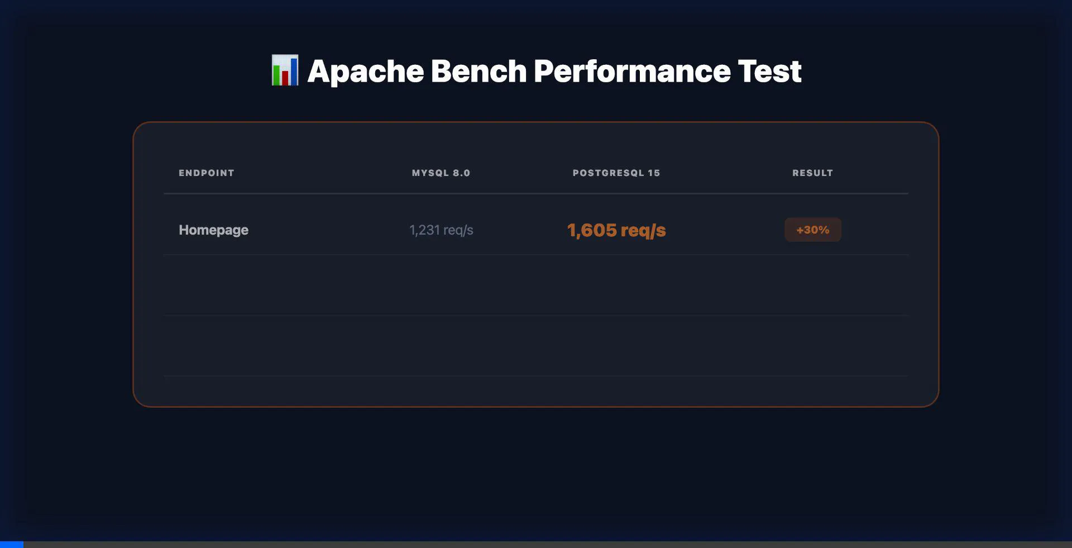Image resolution: width=1072 pixels, height=548 pixels.
Task: Select the POSTGRESQL 15 column header
Action: [x=616, y=173]
